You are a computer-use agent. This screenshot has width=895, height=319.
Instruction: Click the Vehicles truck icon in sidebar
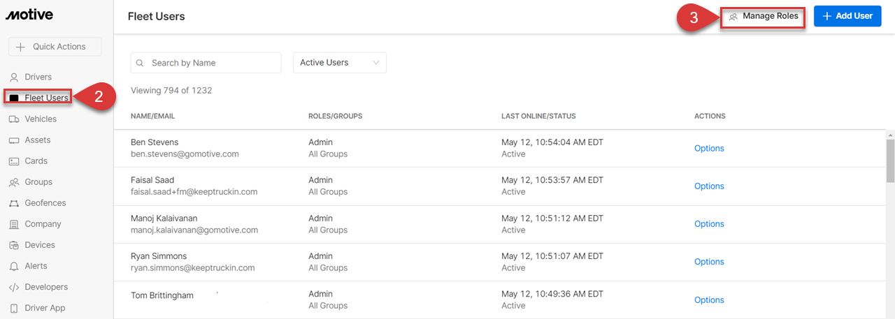click(13, 119)
